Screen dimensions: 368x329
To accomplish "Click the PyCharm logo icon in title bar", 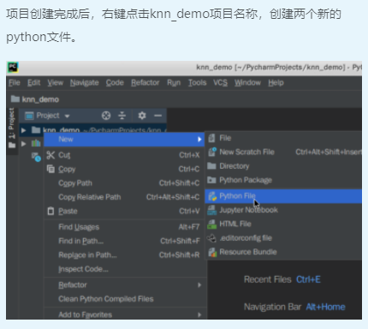I will click(x=13, y=68).
